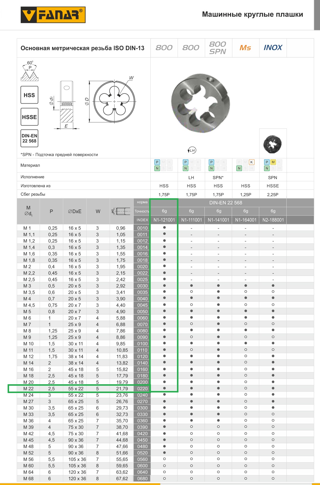Viewport: 320px width, 485px height.
Task: Click the LH text in Исполнение row
Action: click(x=191, y=177)
